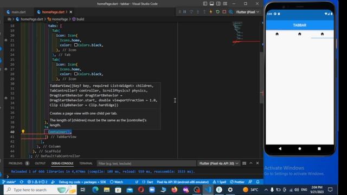Stop debugging with the red square
Screen dimensions: 347x195
(224, 12)
